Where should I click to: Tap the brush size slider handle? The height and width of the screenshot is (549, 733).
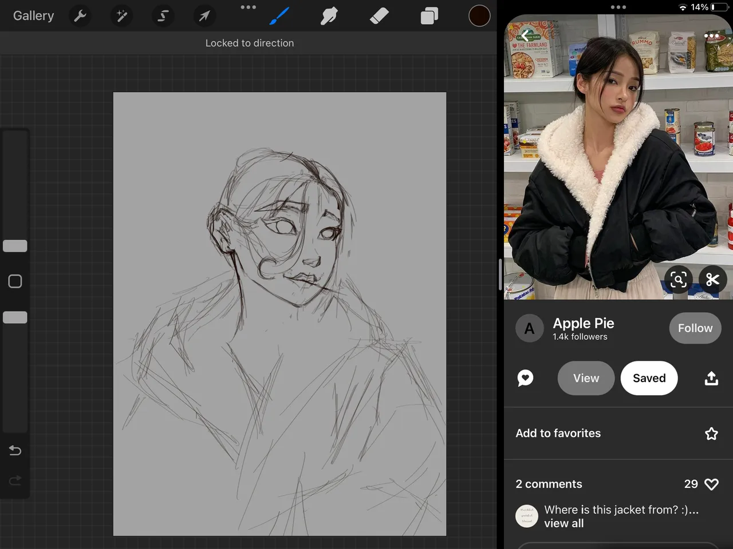point(15,246)
